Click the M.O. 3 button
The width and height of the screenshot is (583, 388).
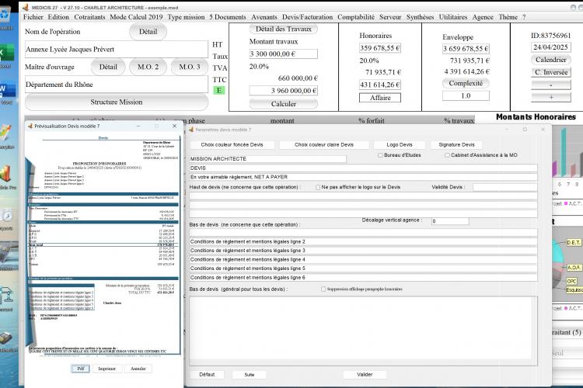[190, 67]
